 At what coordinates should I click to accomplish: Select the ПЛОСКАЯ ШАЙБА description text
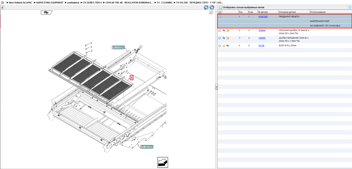[x=294, y=32]
